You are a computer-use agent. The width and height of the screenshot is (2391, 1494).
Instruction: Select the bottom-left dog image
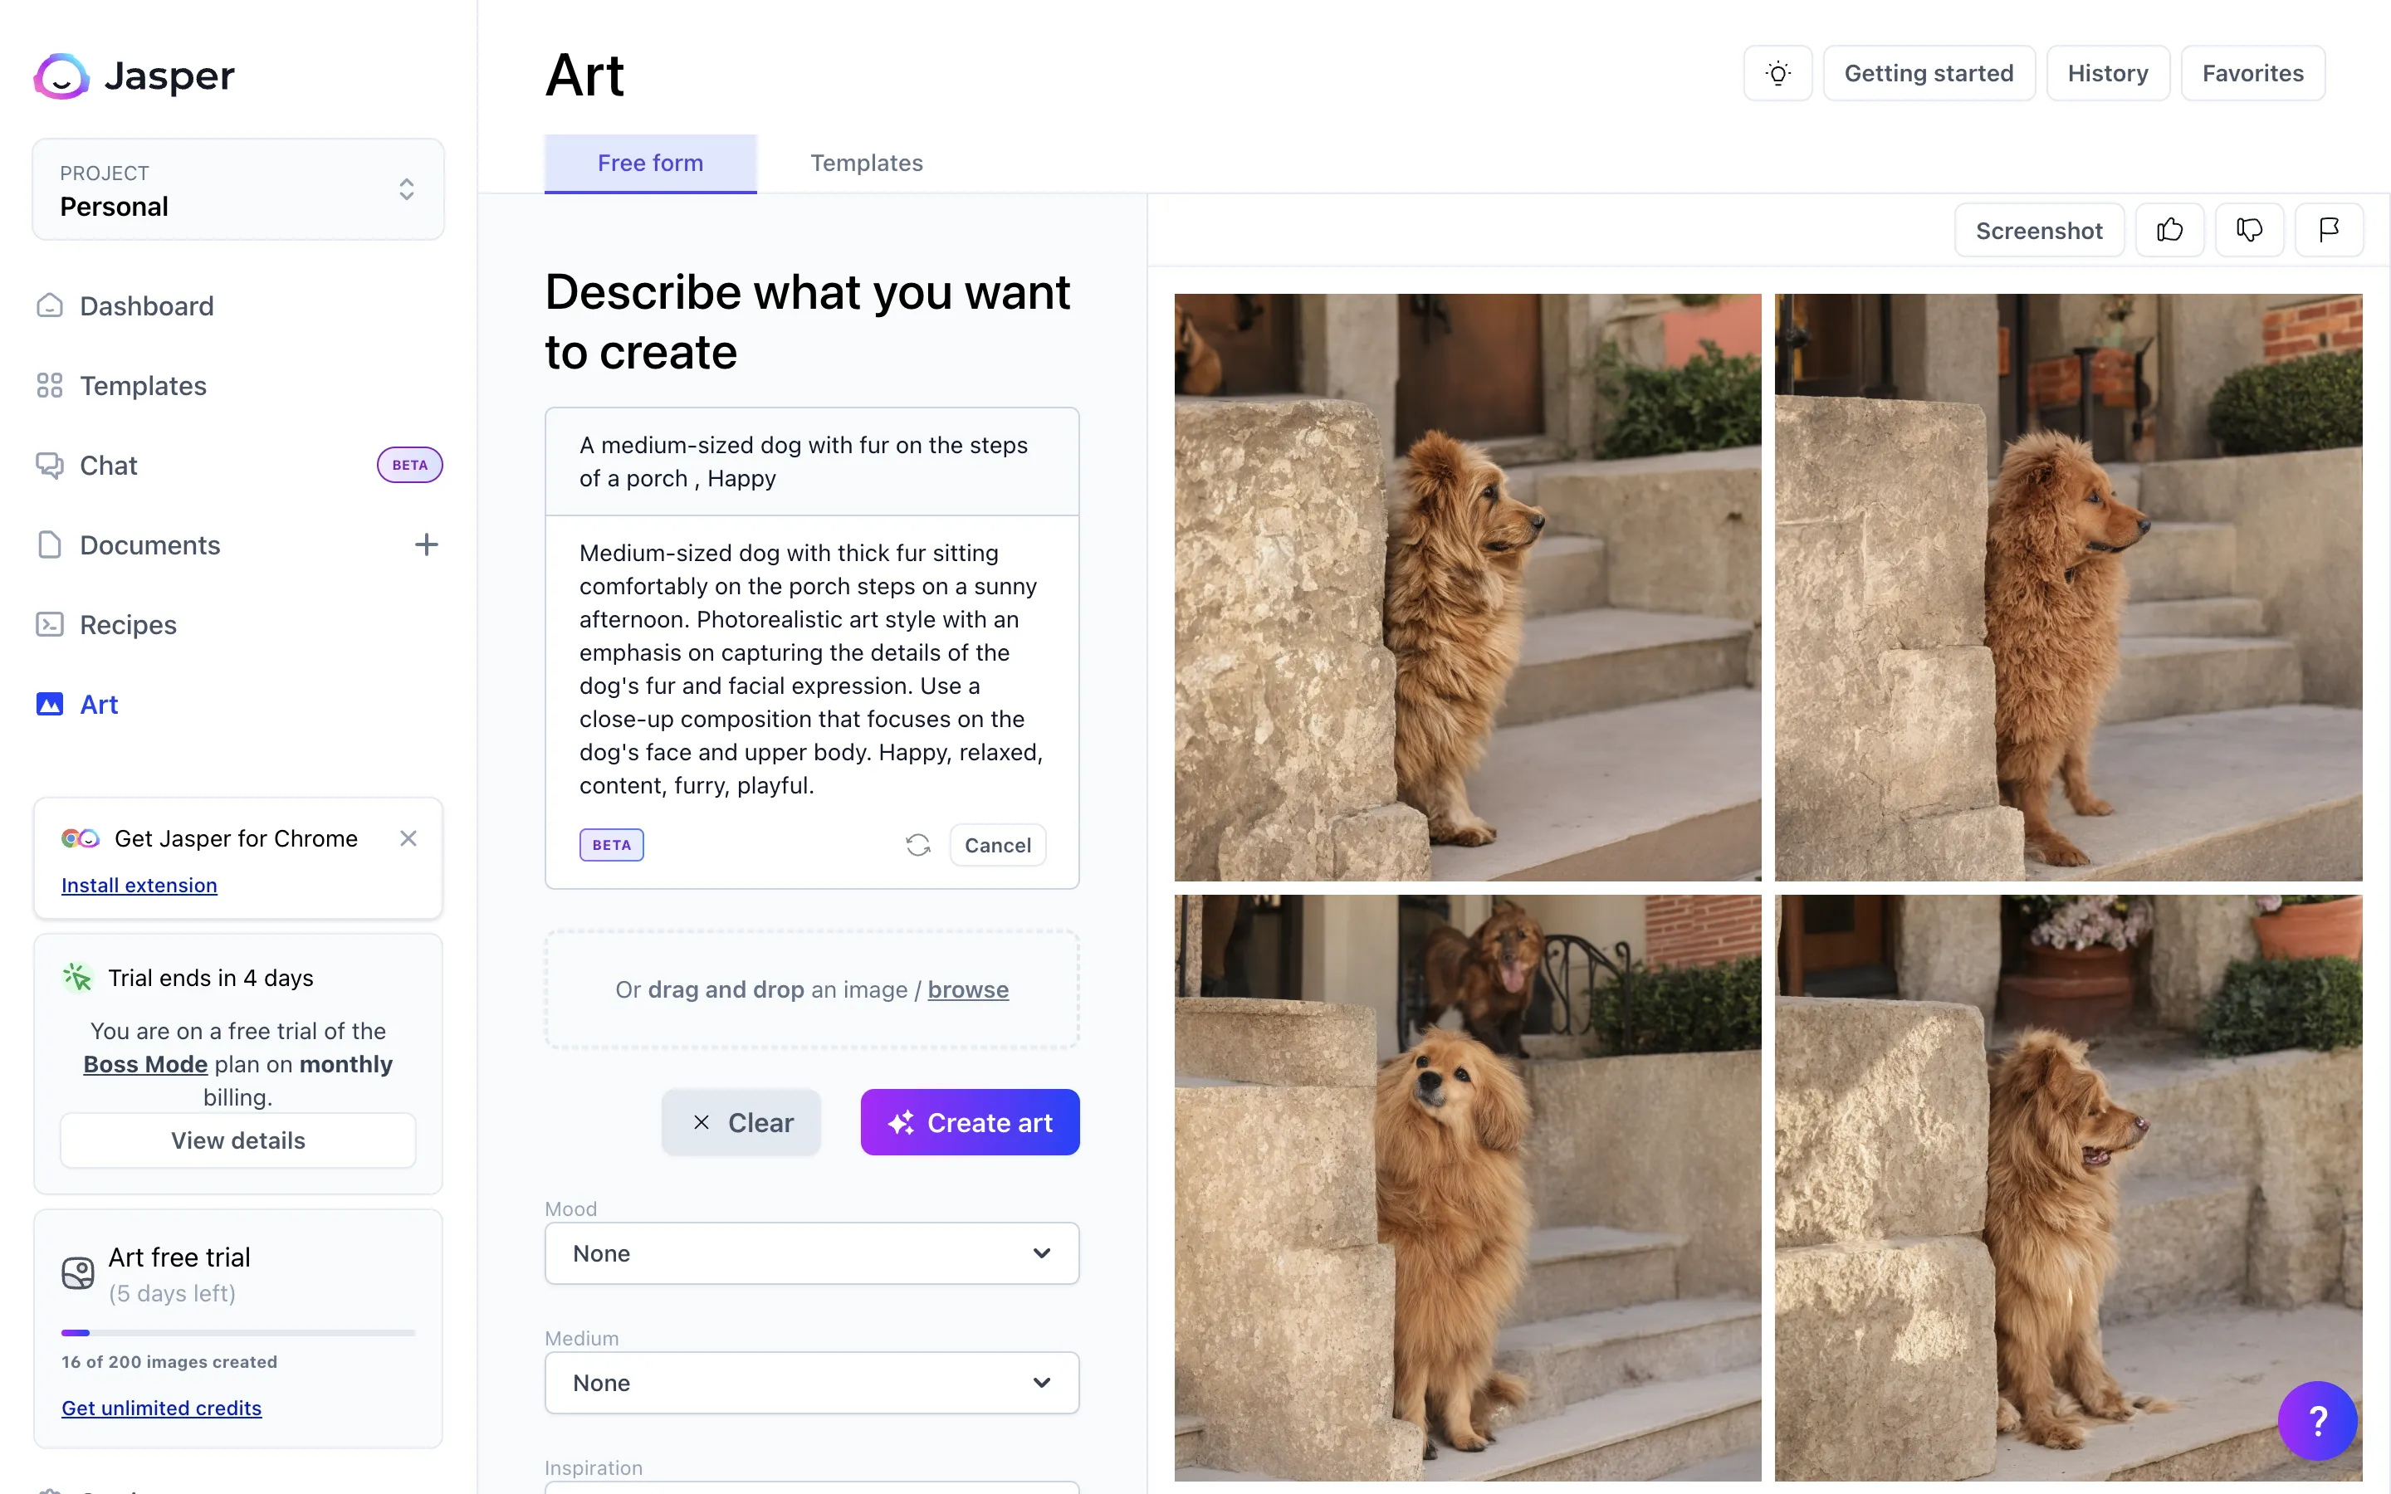[1467, 1188]
